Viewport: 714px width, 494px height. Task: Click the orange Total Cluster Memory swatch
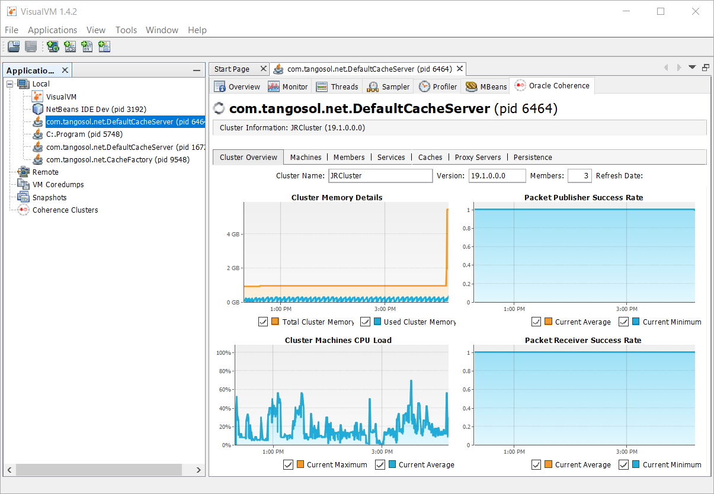tap(275, 322)
